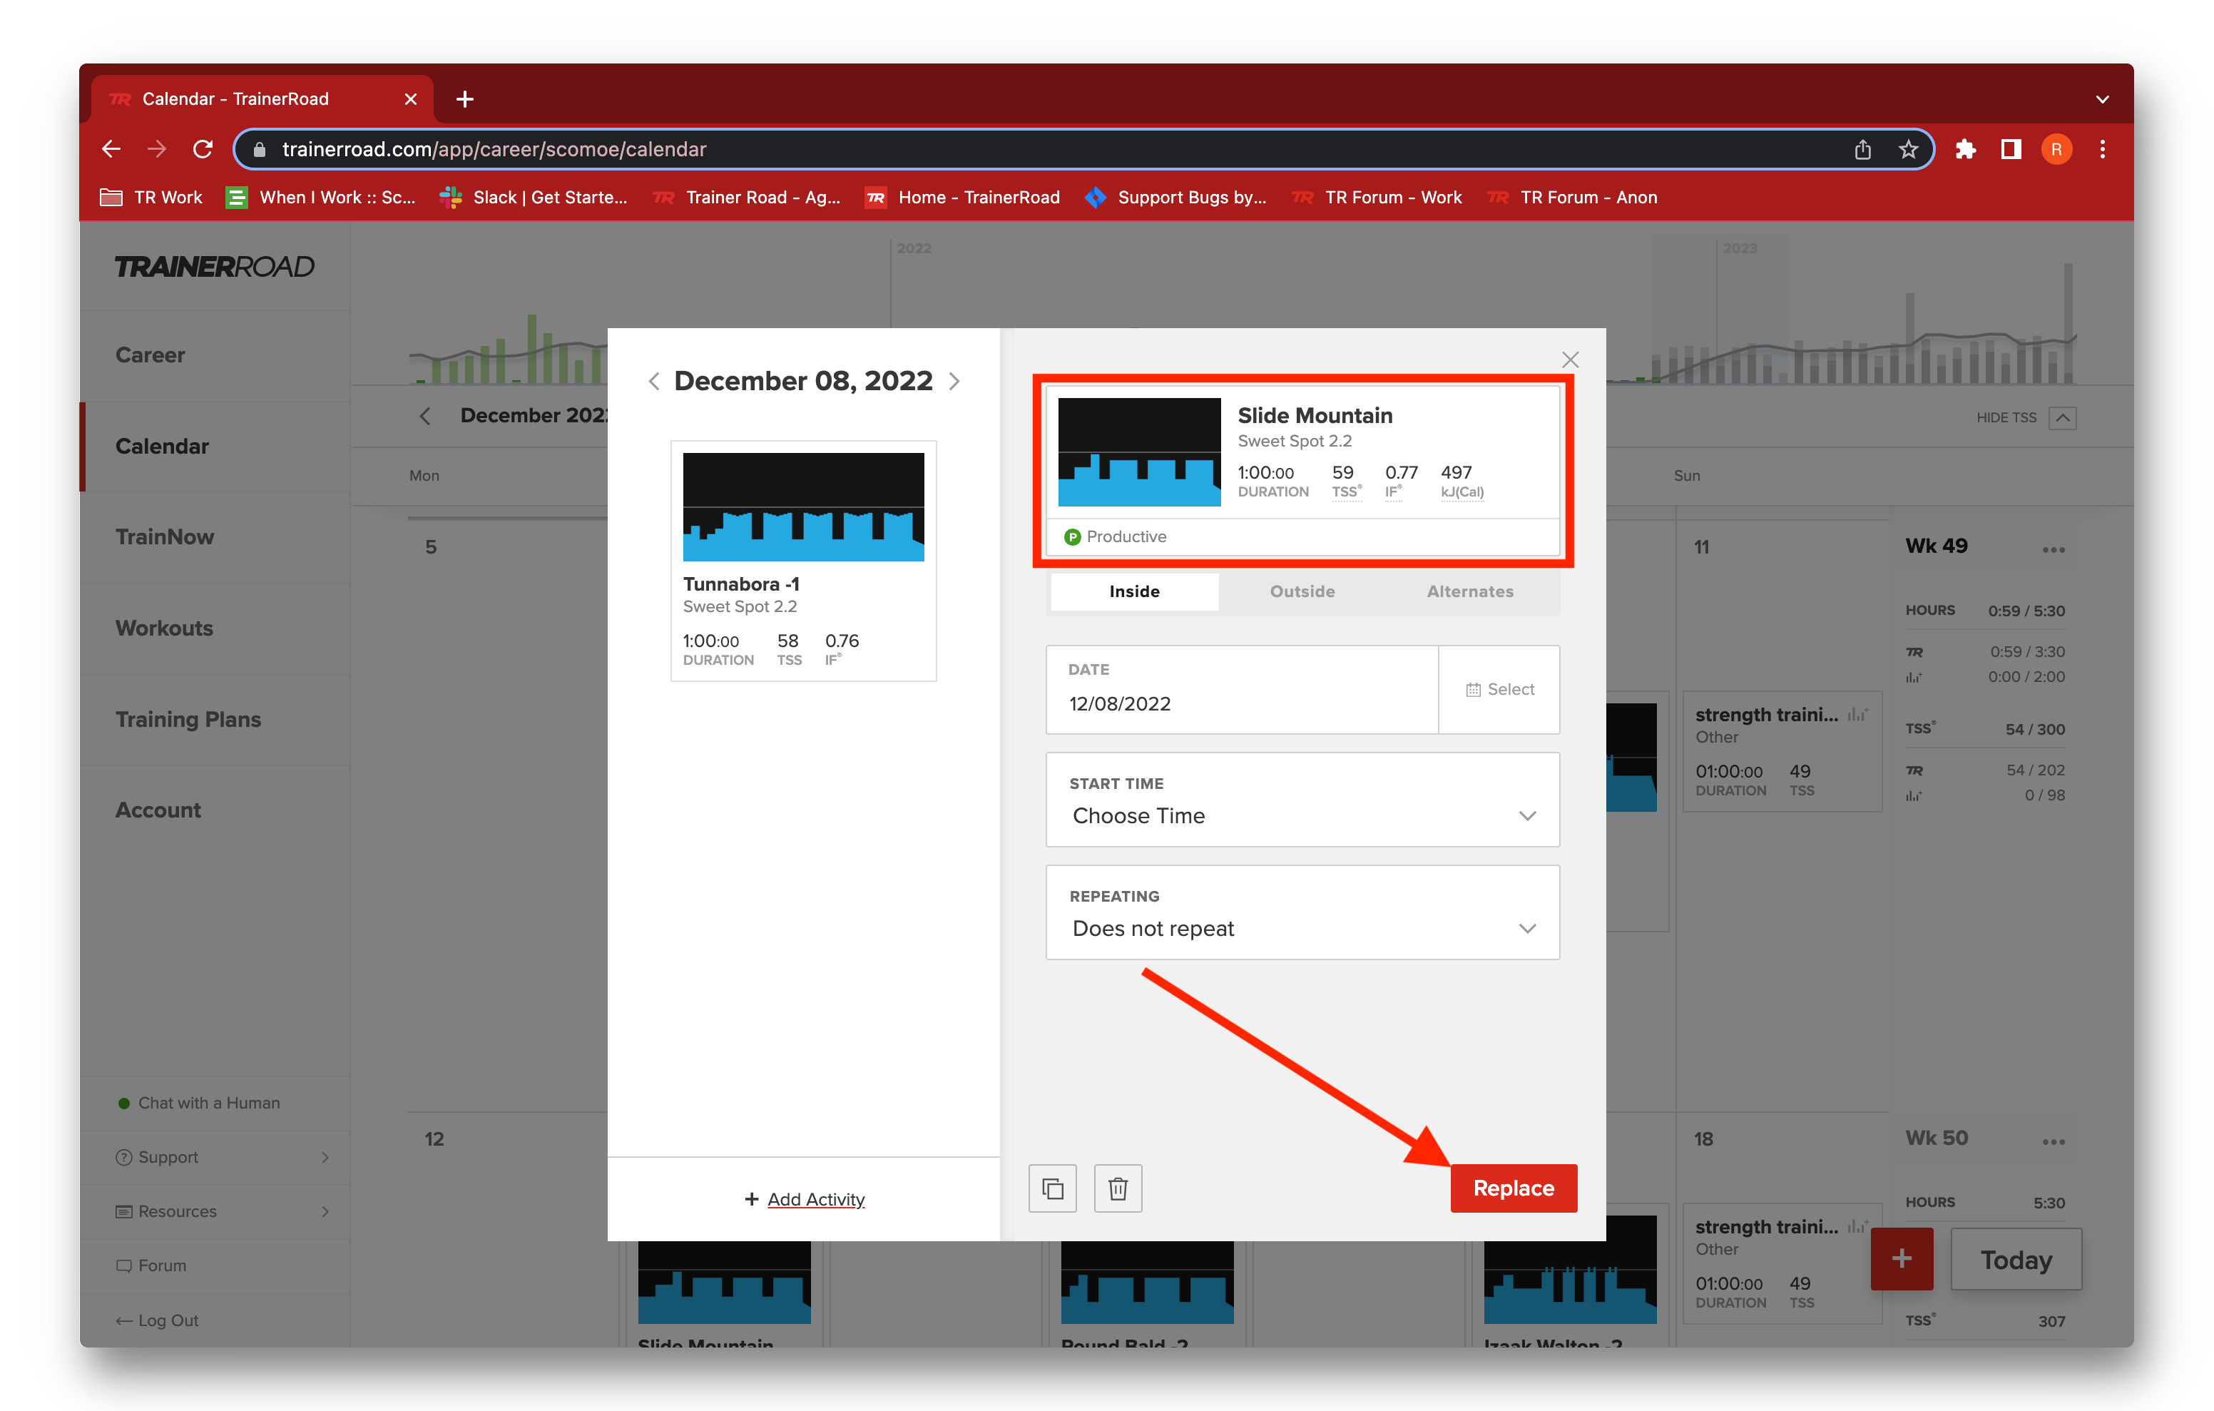Open strength training on Sunday 18

pos(1782,1264)
